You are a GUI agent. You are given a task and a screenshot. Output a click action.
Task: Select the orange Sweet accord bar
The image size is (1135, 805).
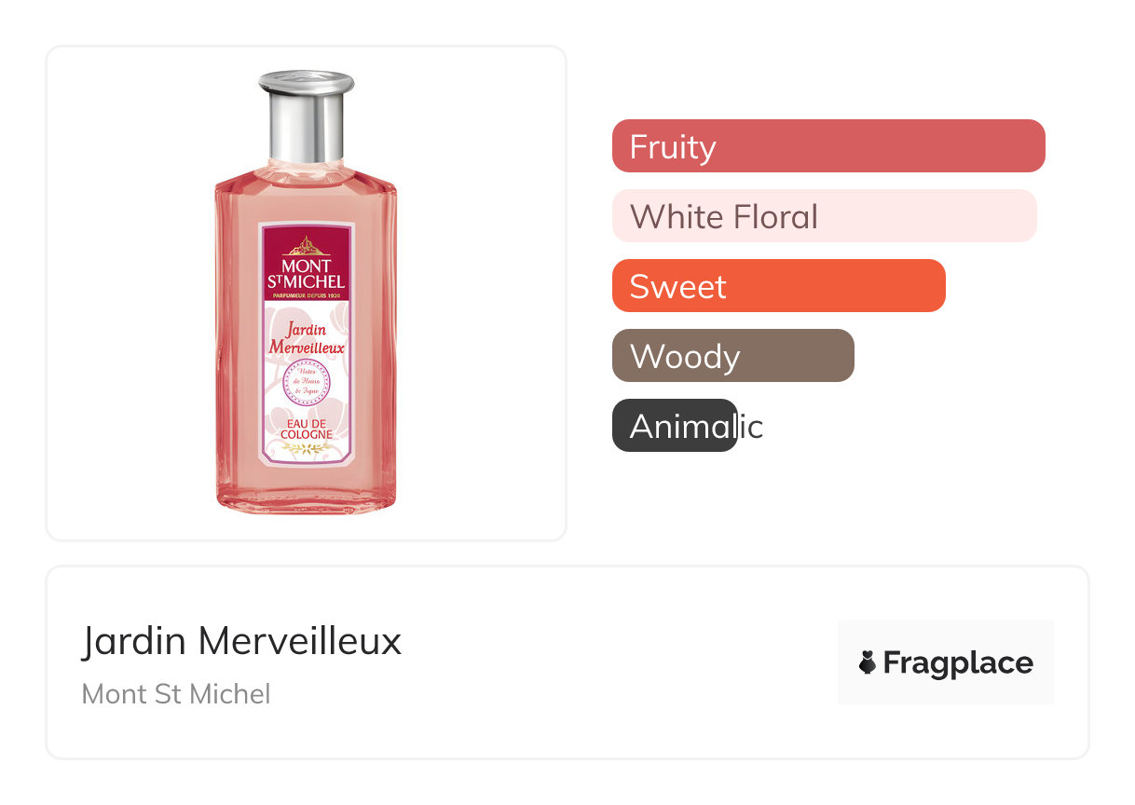778,286
